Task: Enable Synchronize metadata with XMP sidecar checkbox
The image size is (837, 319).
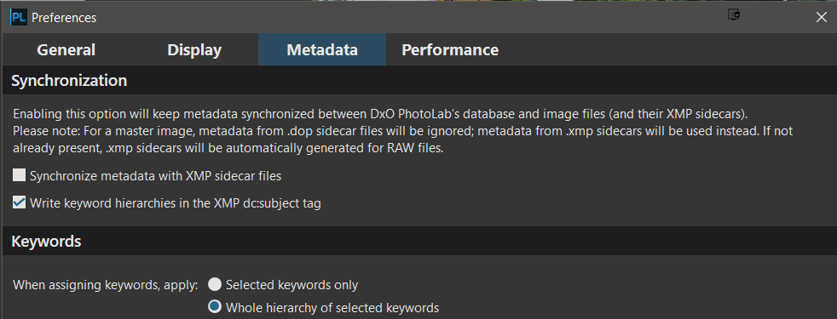Action: click(20, 175)
